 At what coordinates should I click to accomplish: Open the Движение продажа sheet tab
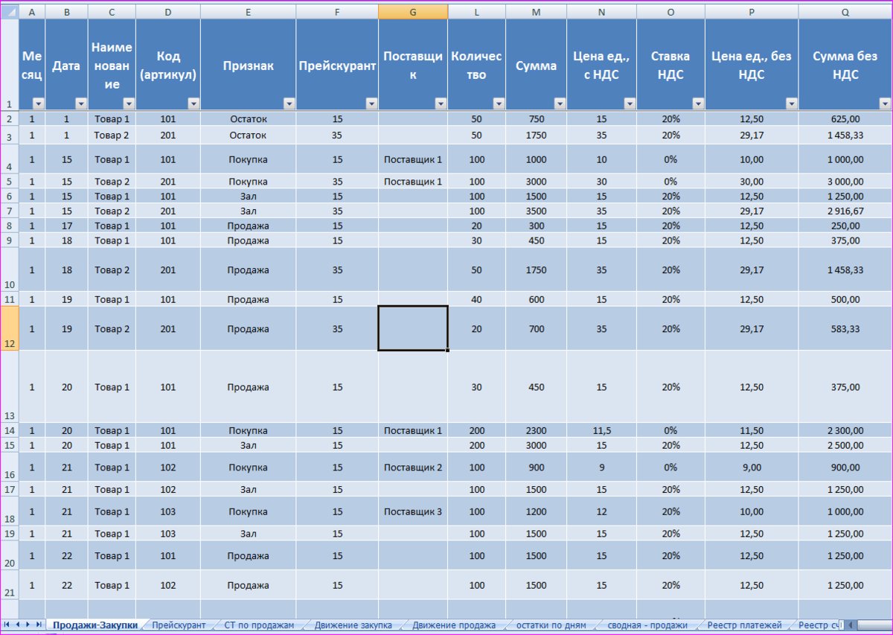pos(454,625)
